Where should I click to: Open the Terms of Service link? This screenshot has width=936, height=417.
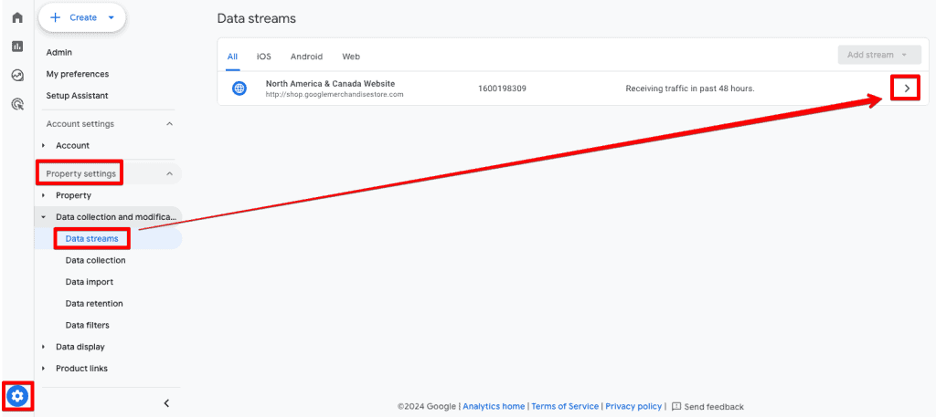tap(565, 406)
